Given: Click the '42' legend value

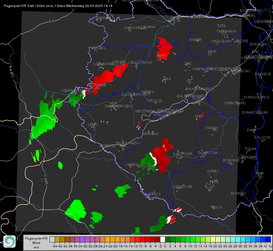Looking at the screenshot, I should tap(270, 246).
